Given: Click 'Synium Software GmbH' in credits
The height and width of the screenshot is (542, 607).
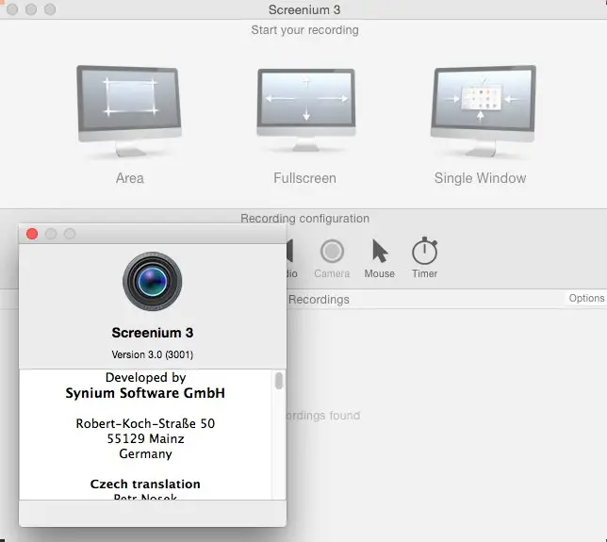Looking at the screenshot, I should [145, 393].
